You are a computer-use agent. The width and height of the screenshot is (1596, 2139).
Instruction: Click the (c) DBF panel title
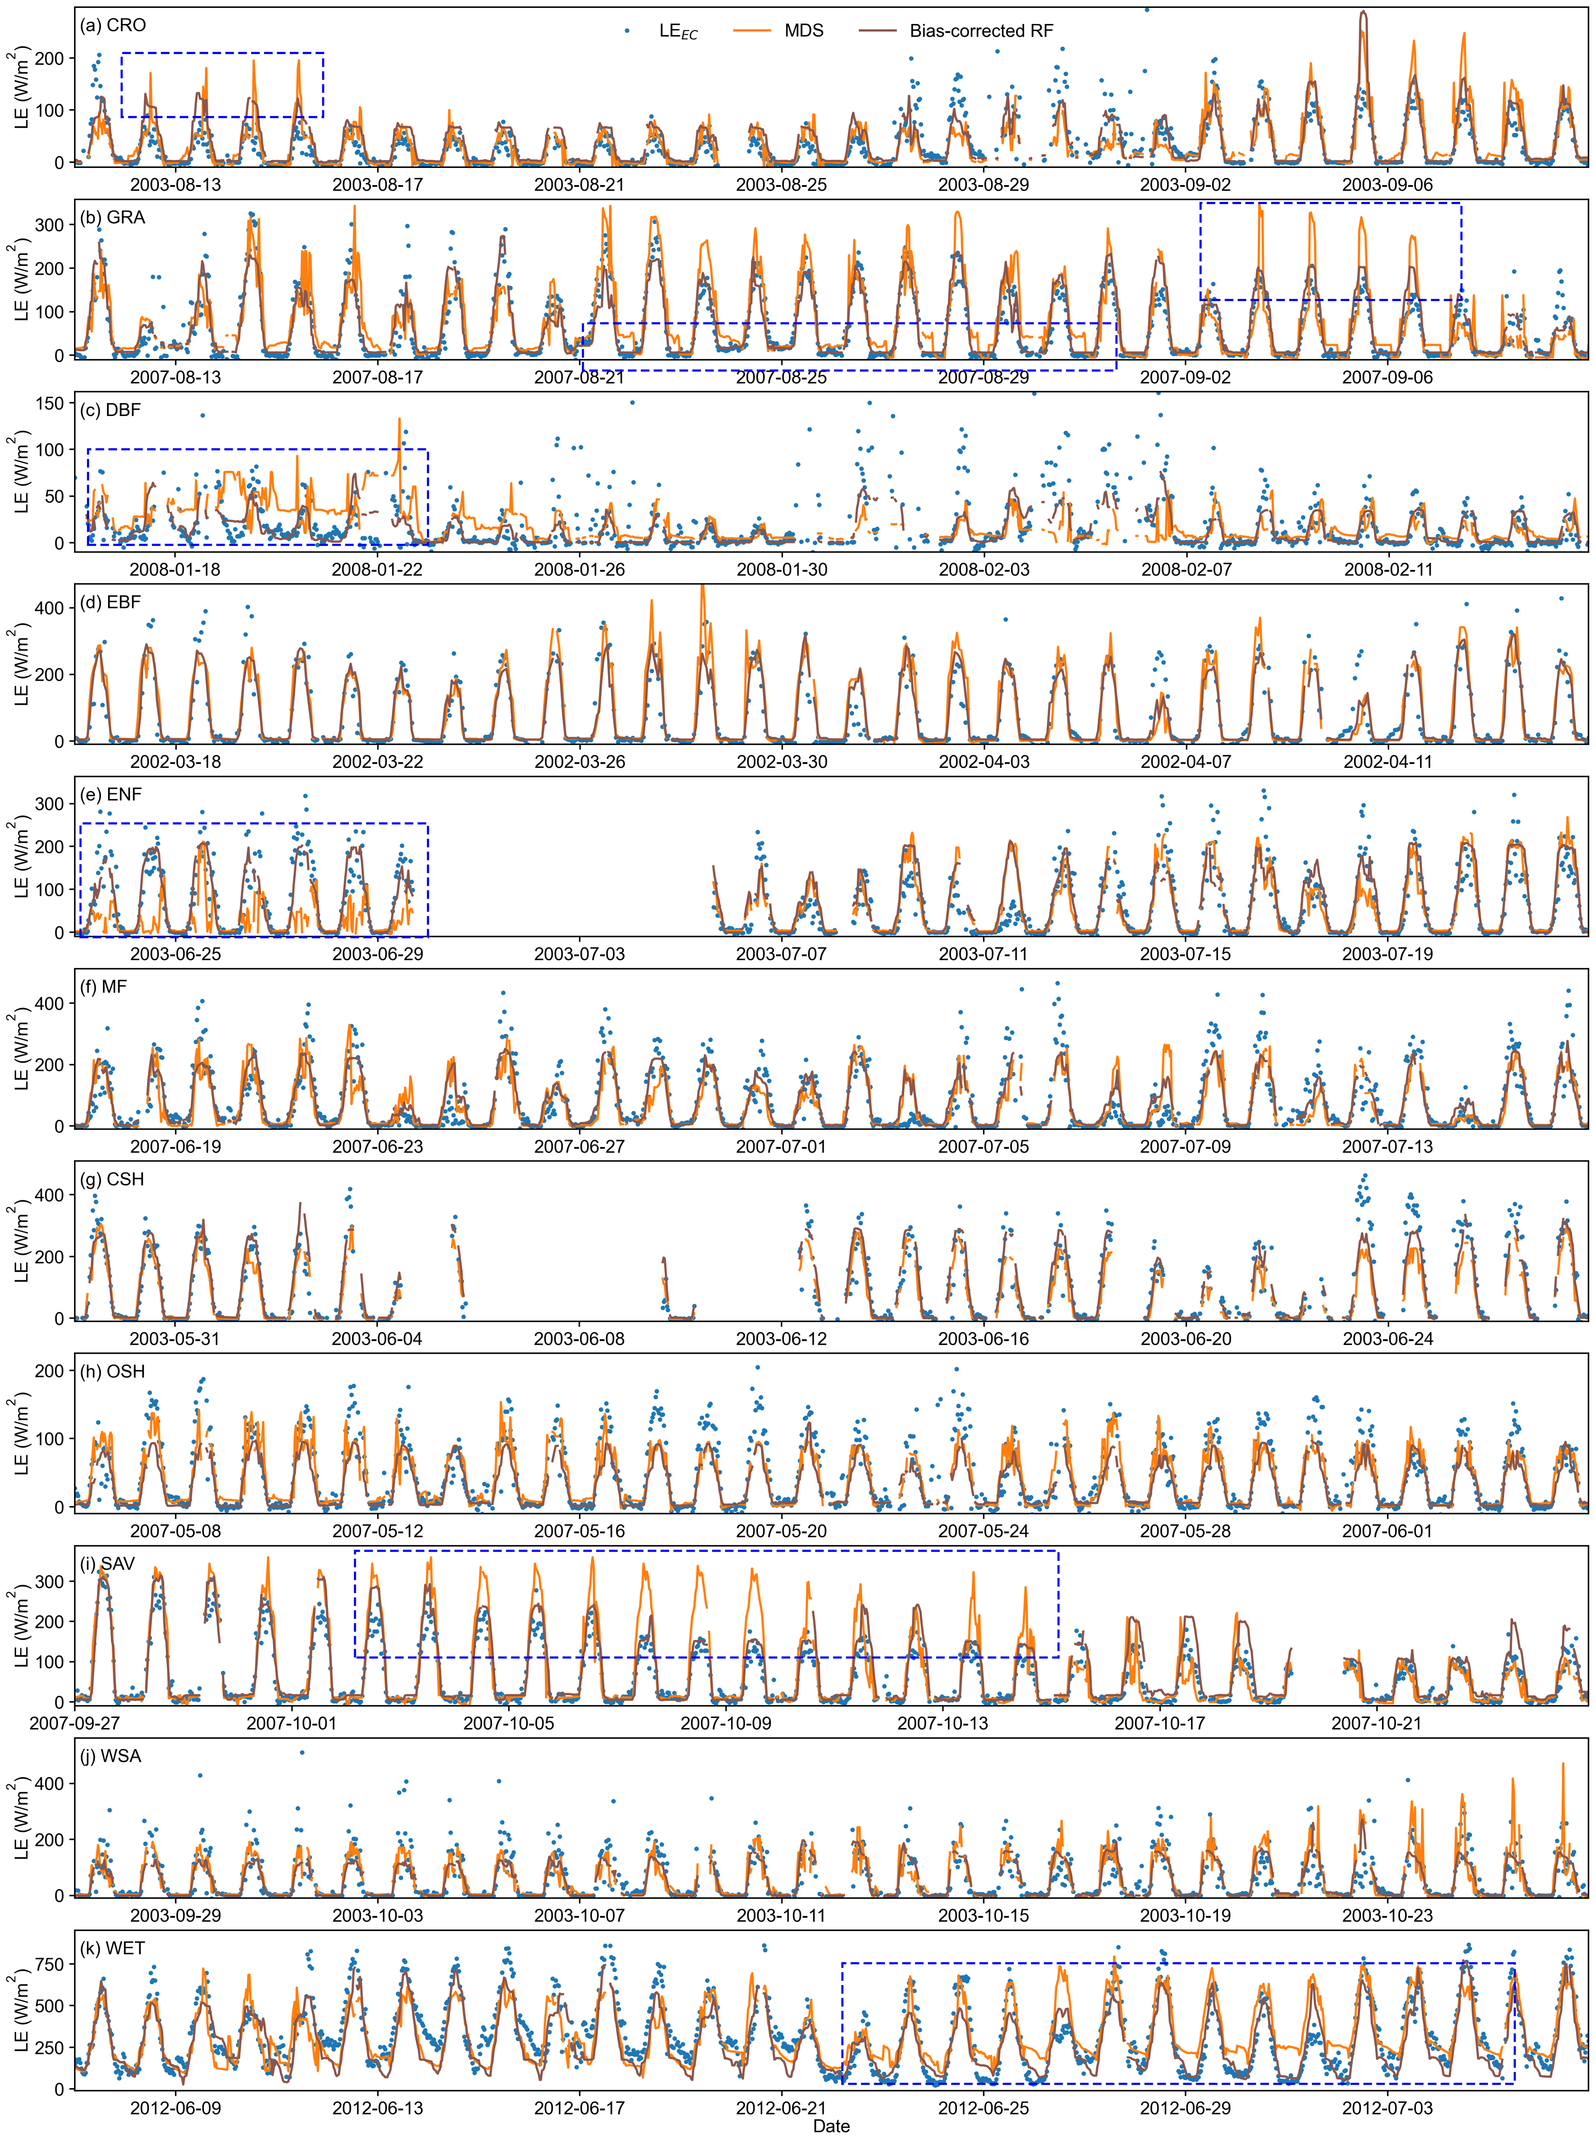(111, 410)
